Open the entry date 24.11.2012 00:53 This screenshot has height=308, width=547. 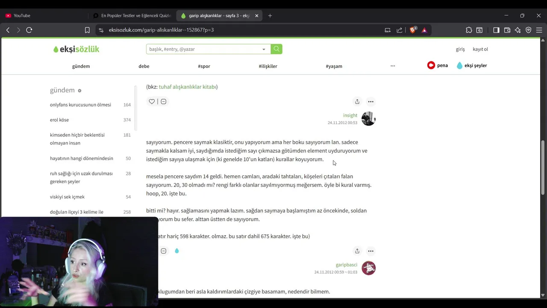(x=342, y=123)
